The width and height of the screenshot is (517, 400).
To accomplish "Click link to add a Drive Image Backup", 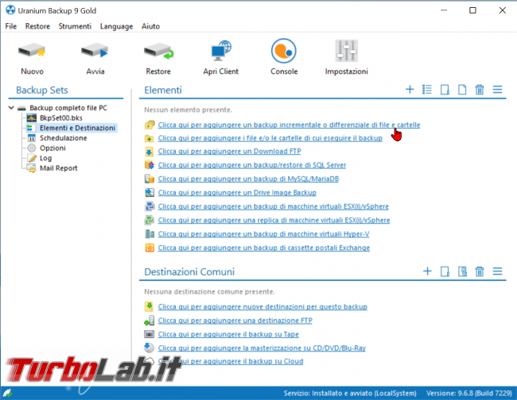I will pos(237,193).
